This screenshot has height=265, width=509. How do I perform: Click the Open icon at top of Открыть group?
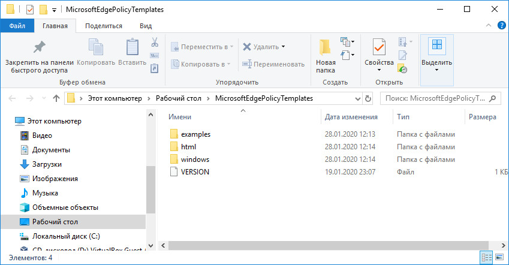point(403,41)
